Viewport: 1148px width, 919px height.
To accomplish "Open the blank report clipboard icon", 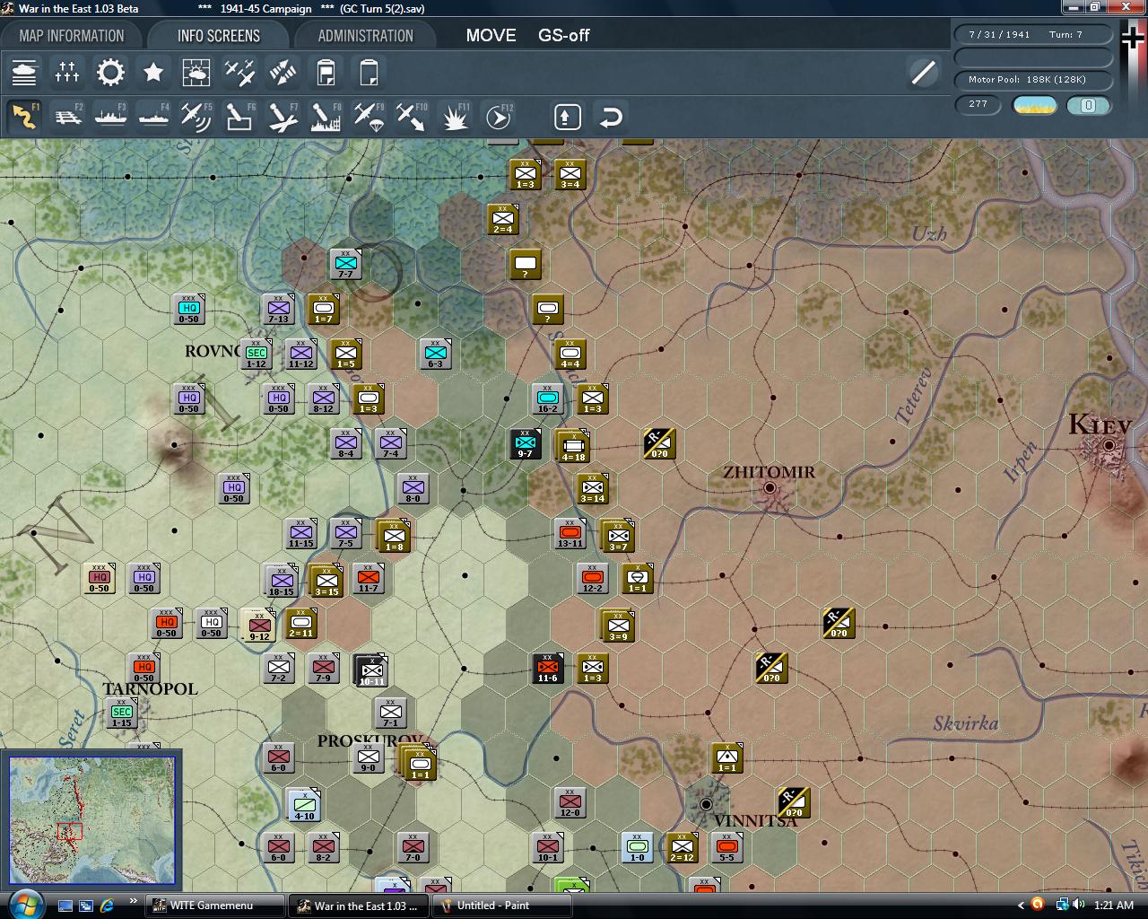I will pos(369,73).
